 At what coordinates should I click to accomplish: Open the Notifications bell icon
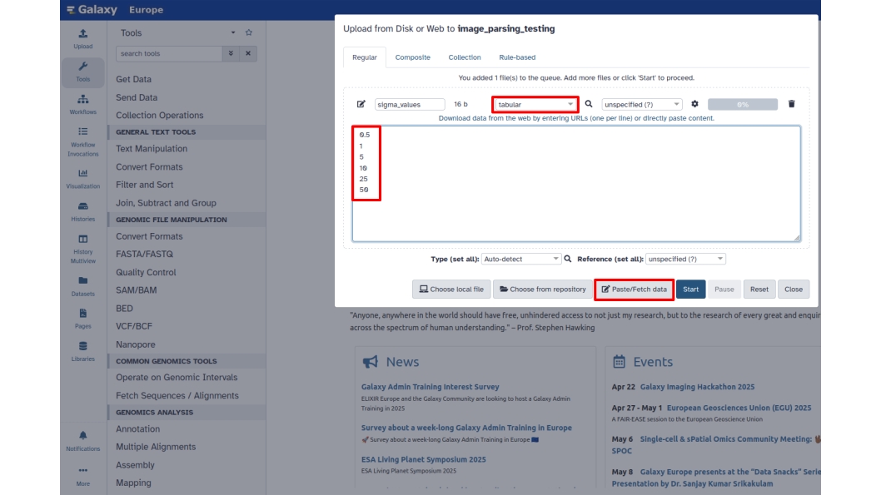82,435
